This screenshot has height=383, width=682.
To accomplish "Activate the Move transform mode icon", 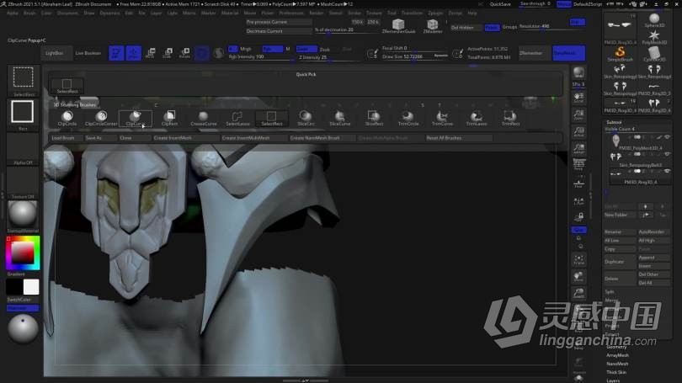I will click(150, 53).
